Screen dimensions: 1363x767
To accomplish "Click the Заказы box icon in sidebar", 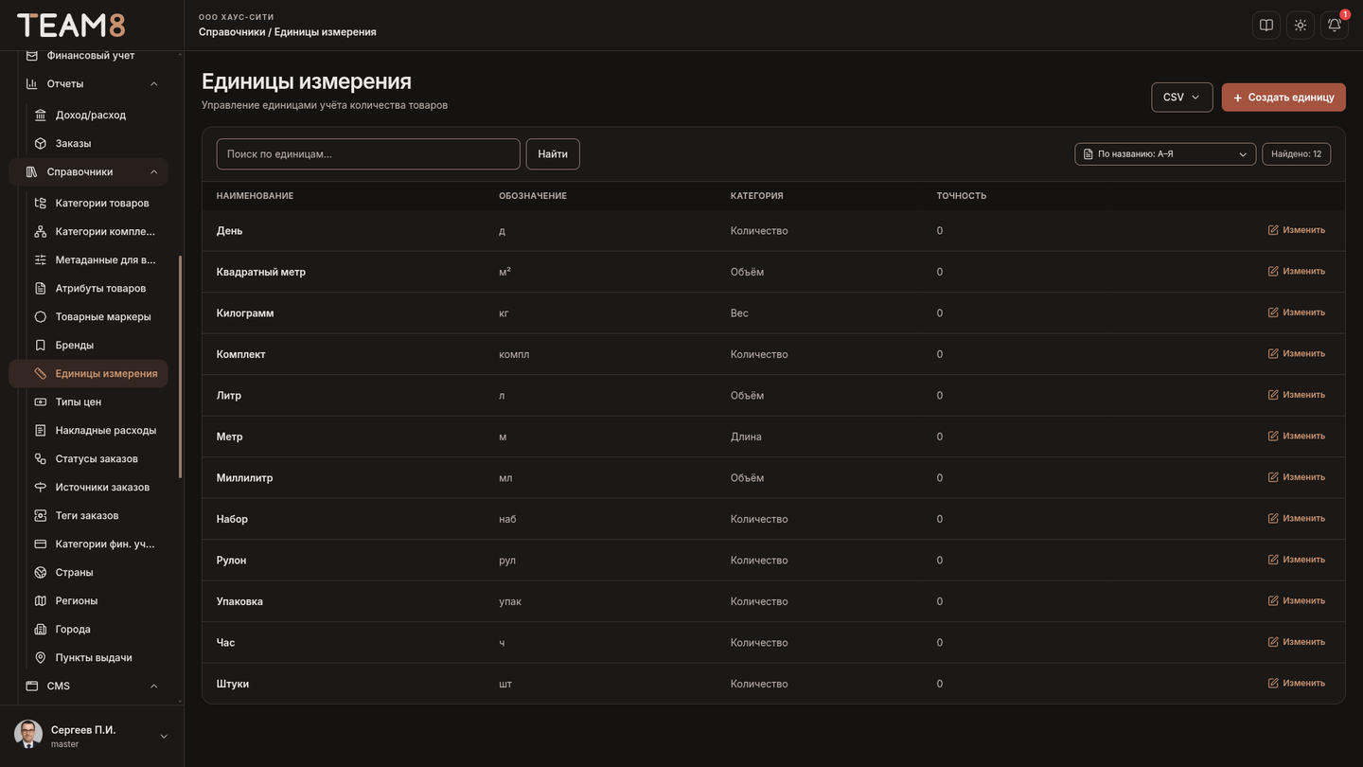I will tap(41, 143).
